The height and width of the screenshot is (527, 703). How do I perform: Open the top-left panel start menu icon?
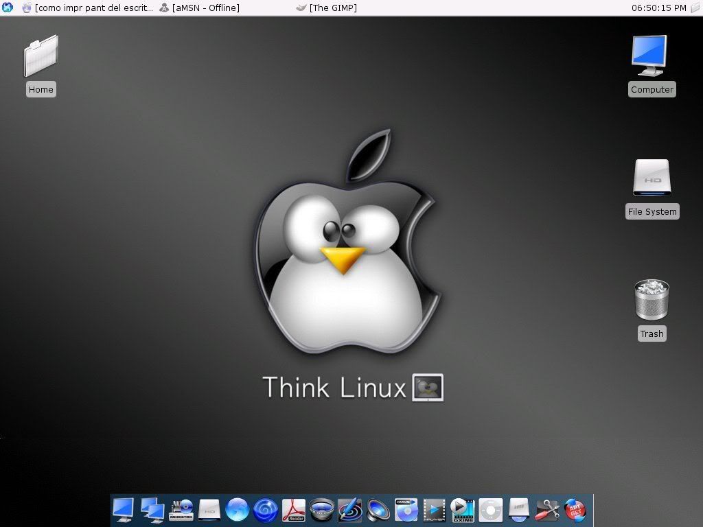tap(8, 8)
